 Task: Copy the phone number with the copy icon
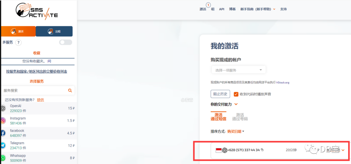click(x=262, y=150)
